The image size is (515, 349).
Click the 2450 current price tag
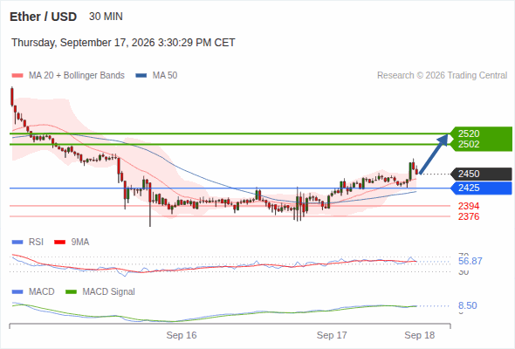coord(482,174)
